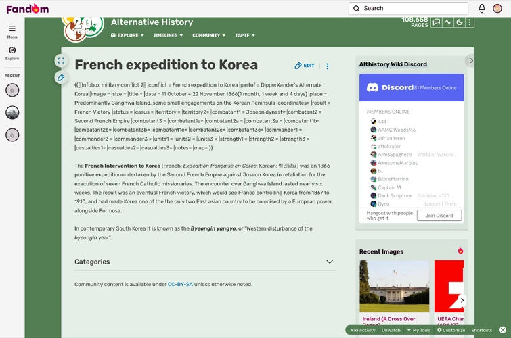Click the Join Discord button
511x338 pixels.
coord(439,216)
